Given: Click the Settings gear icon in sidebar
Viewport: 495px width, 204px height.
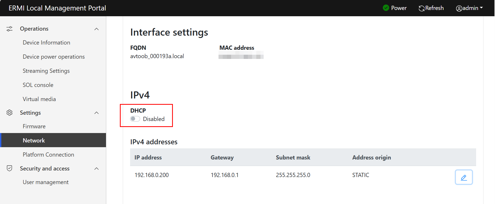Looking at the screenshot, I should click(9, 113).
